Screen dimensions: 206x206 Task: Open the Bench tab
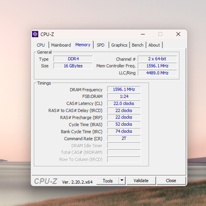pyautogui.click(x=137, y=45)
